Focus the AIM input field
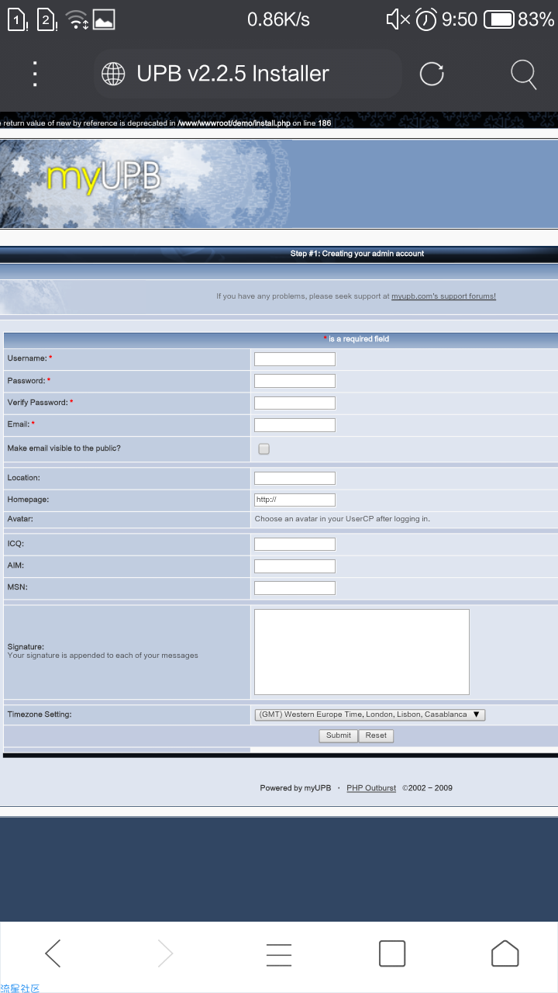This screenshot has width=558, height=993. [294, 566]
